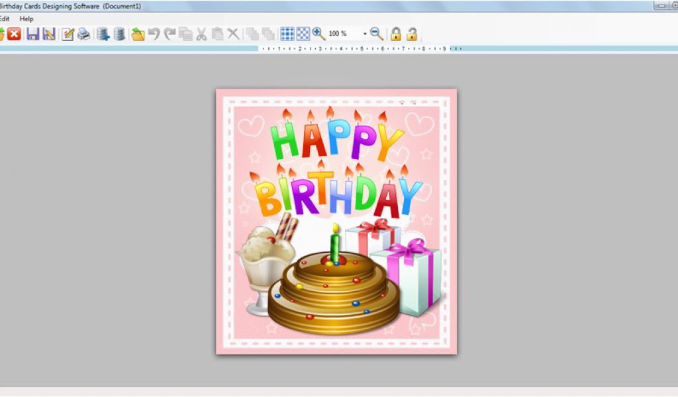Open the Help menu
Viewport: 678px width, 397px height.
click(x=26, y=19)
